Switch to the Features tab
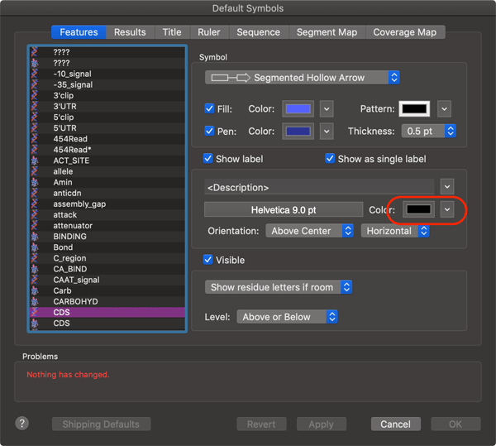 pyautogui.click(x=79, y=32)
